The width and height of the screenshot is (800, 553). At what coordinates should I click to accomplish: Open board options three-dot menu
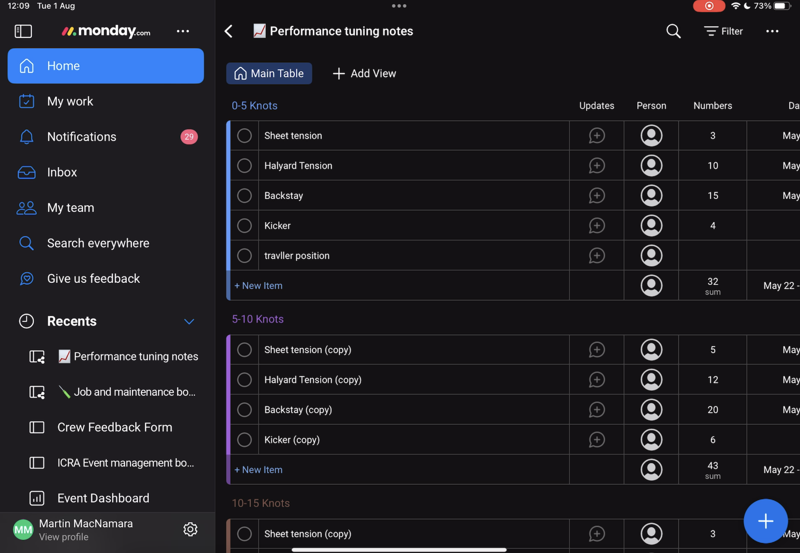pos(772,31)
